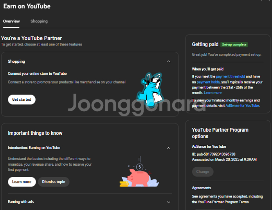Click the Agreements subheading
Screen dimensions: 272x210
point(202,188)
